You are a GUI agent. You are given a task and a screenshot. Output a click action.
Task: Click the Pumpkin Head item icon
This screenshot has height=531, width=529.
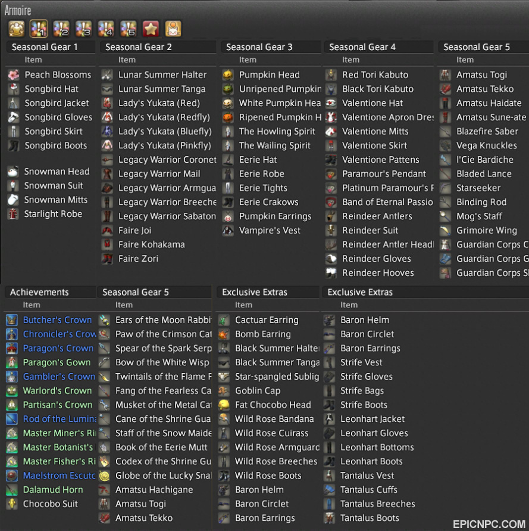(228, 75)
